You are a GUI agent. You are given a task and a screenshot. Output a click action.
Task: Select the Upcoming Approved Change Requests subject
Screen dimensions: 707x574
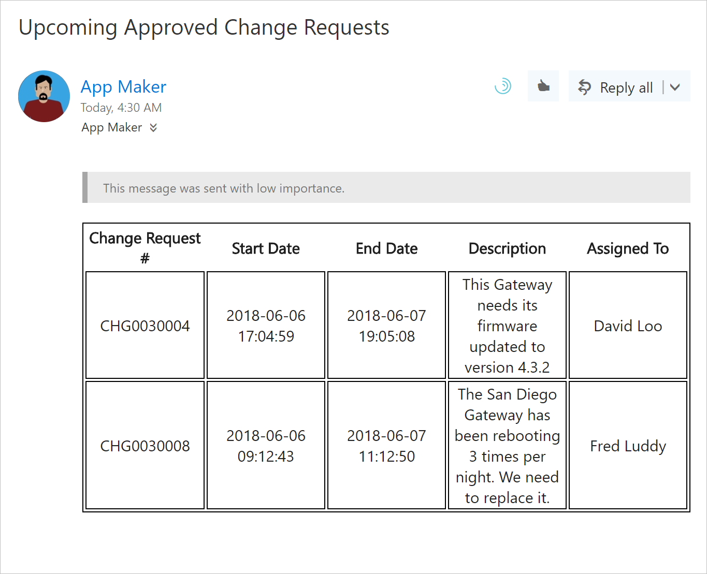(x=204, y=27)
